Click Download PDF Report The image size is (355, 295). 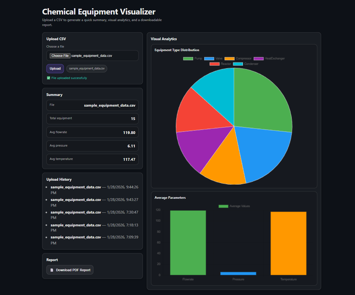tap(70, 270)
